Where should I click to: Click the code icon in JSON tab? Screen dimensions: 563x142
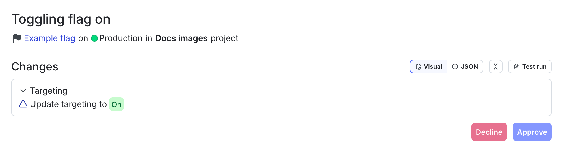click(455, 66)
